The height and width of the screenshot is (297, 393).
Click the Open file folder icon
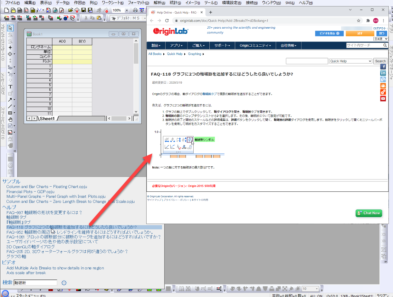(x=70, y=10)
